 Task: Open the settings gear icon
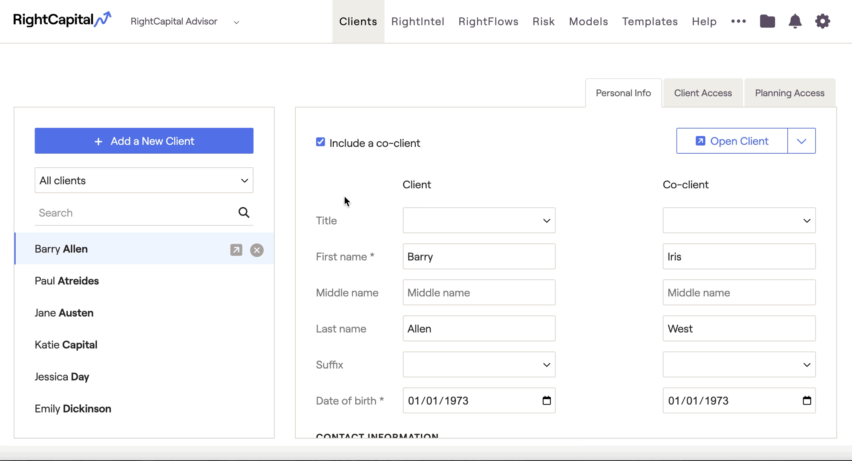(x=823, y=21)
